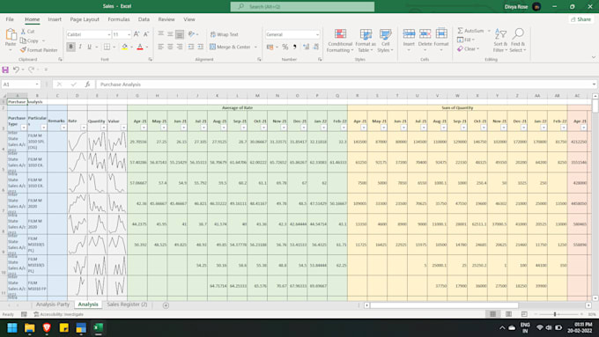The width and height of the screenshot is (599, 337).
Task: Click the Paste clipboard icon
Action: click(x=11, y=34)
